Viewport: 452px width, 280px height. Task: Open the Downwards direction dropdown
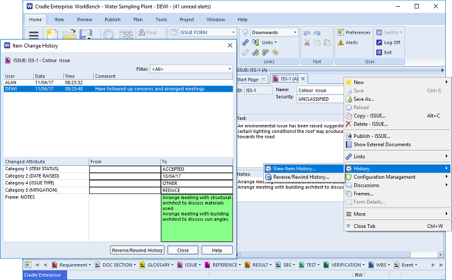(x=295, y=32)
